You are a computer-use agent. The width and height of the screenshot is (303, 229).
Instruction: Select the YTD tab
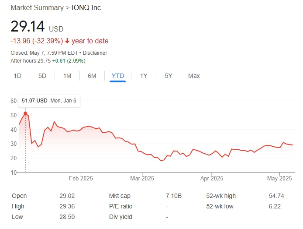(x=118, y=76)
